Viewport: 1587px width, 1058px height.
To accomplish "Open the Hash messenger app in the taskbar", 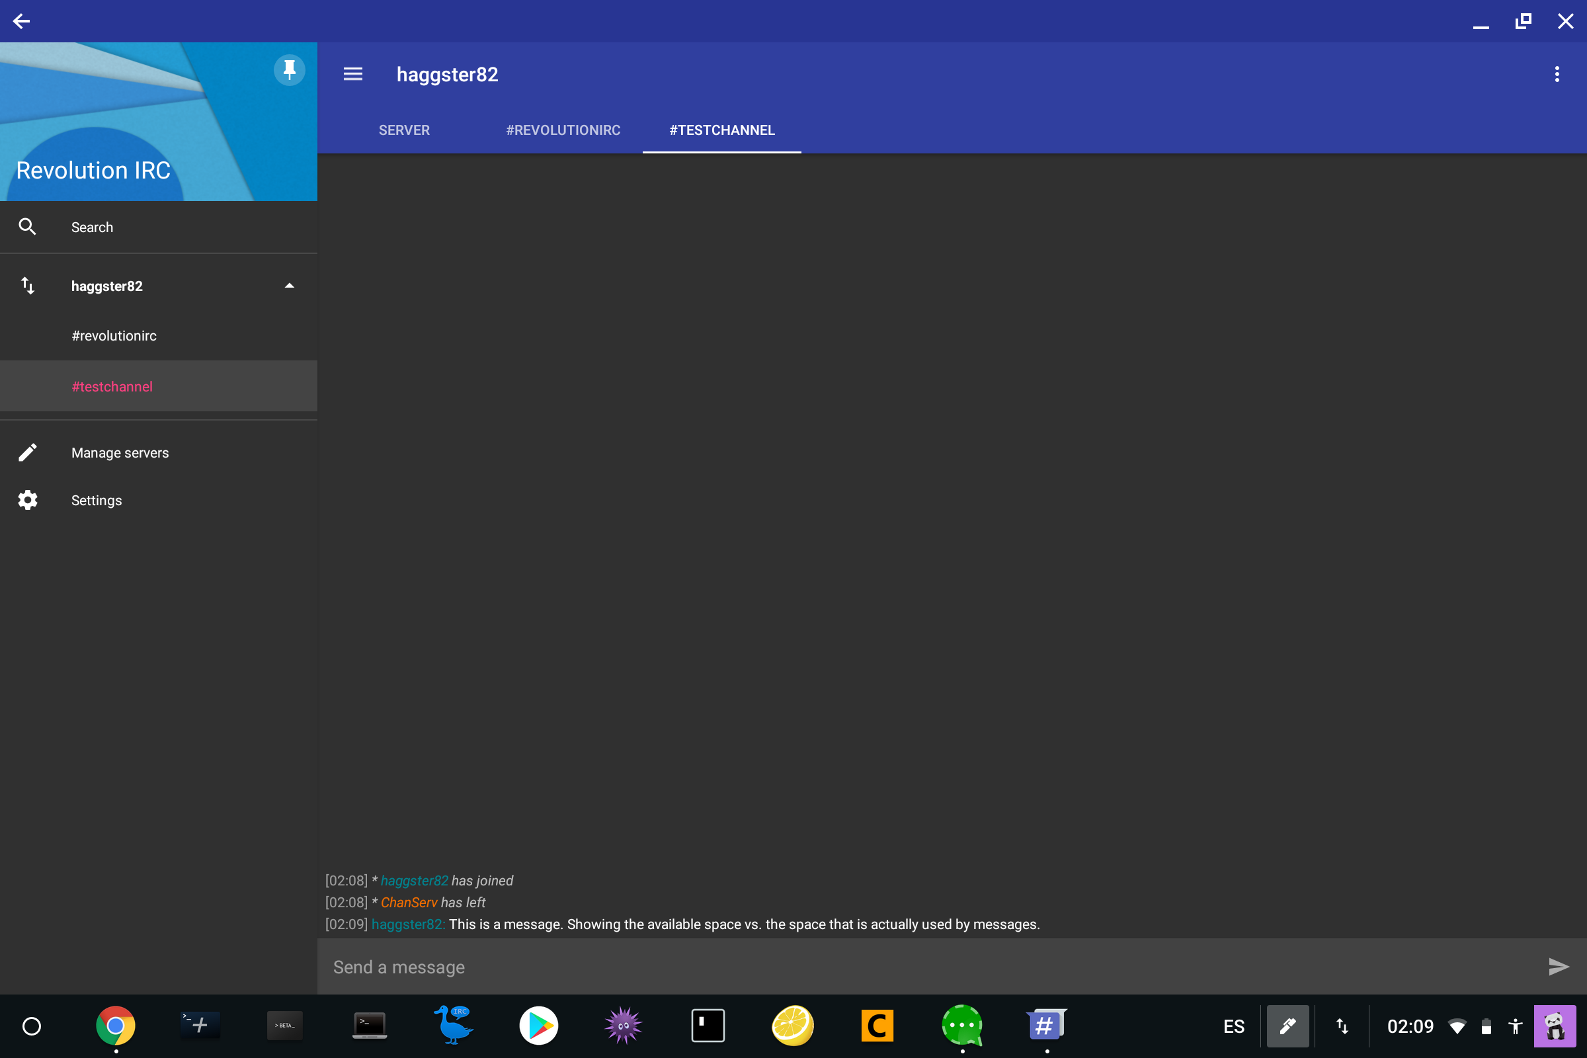I will [1047, 1025].
